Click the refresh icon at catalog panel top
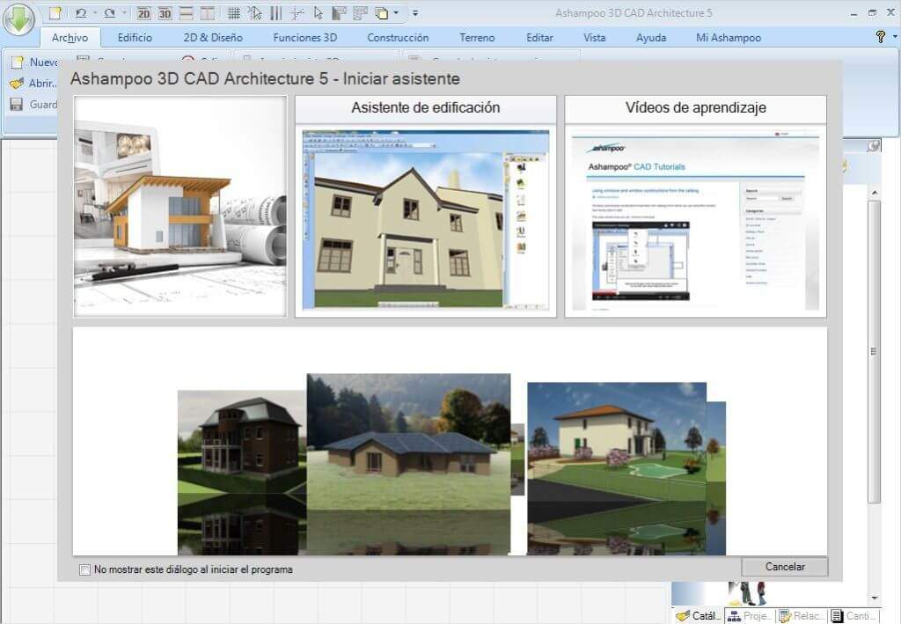Screen dimensions: 901x624 pyautogui.click(x=874, y=146)
